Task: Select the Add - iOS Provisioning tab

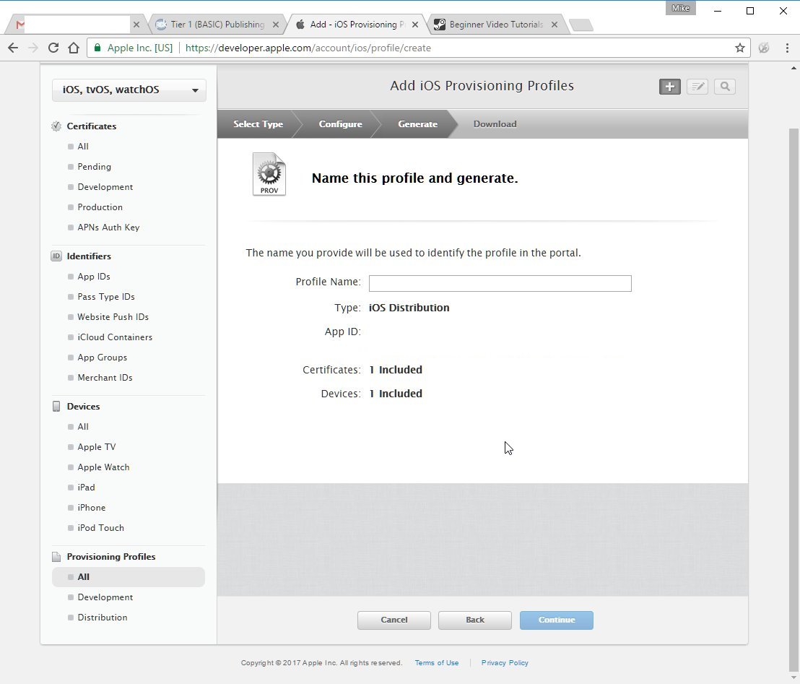Action: tap(356, 25)
